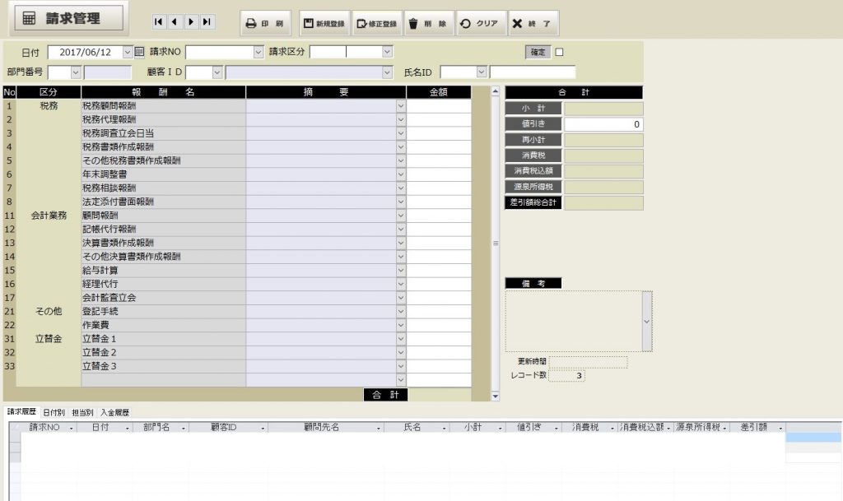Click the 請求管理 title button
This screenshot has height=501, width=843.
coord(66,19)
